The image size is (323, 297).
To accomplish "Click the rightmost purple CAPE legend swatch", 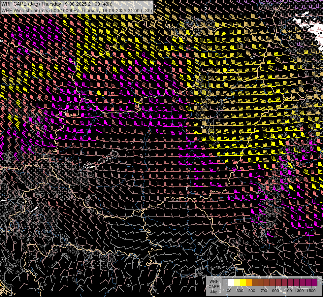I will (314, 282).
